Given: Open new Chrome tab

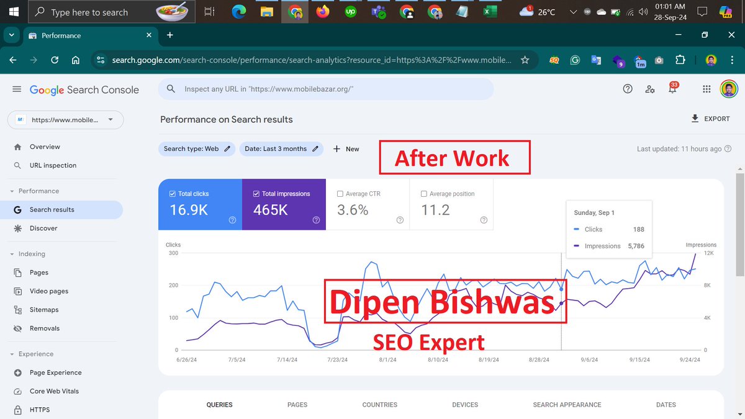Looking at the screenshot, I should [x=169, y=35].
